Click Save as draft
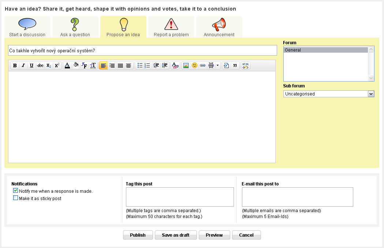The width and height of the screenshot is (384, 248). (x=176, y=235)
